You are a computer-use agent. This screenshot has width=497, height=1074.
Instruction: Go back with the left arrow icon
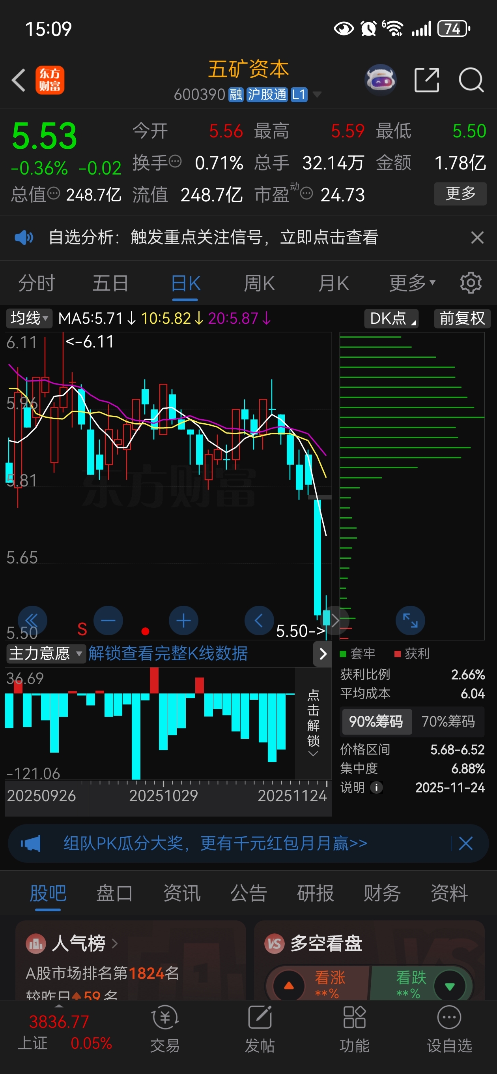19,80
